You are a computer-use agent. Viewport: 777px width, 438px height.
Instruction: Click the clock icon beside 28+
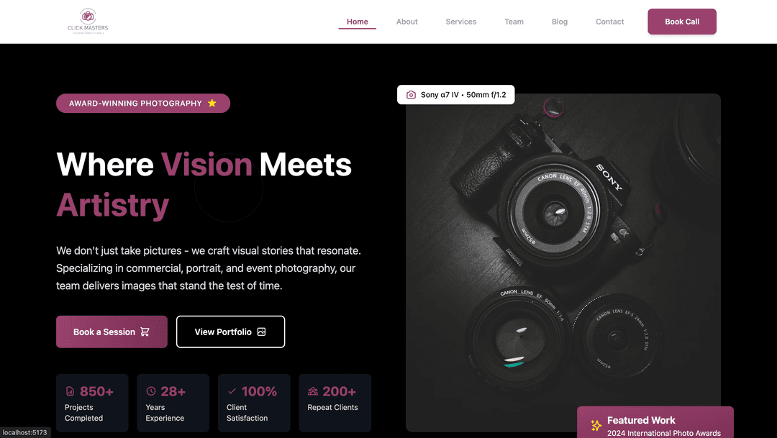coord(151,391)
